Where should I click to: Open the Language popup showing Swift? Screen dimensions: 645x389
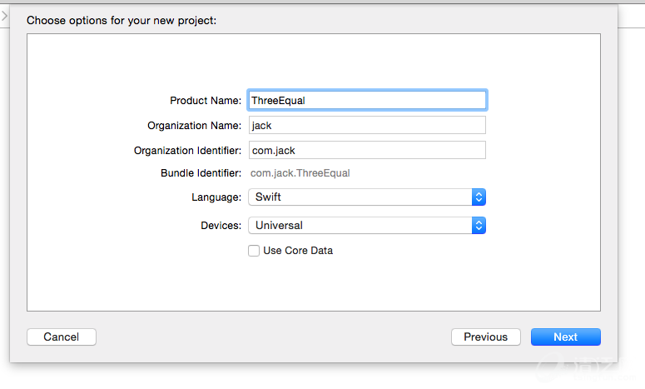(360, 197)
